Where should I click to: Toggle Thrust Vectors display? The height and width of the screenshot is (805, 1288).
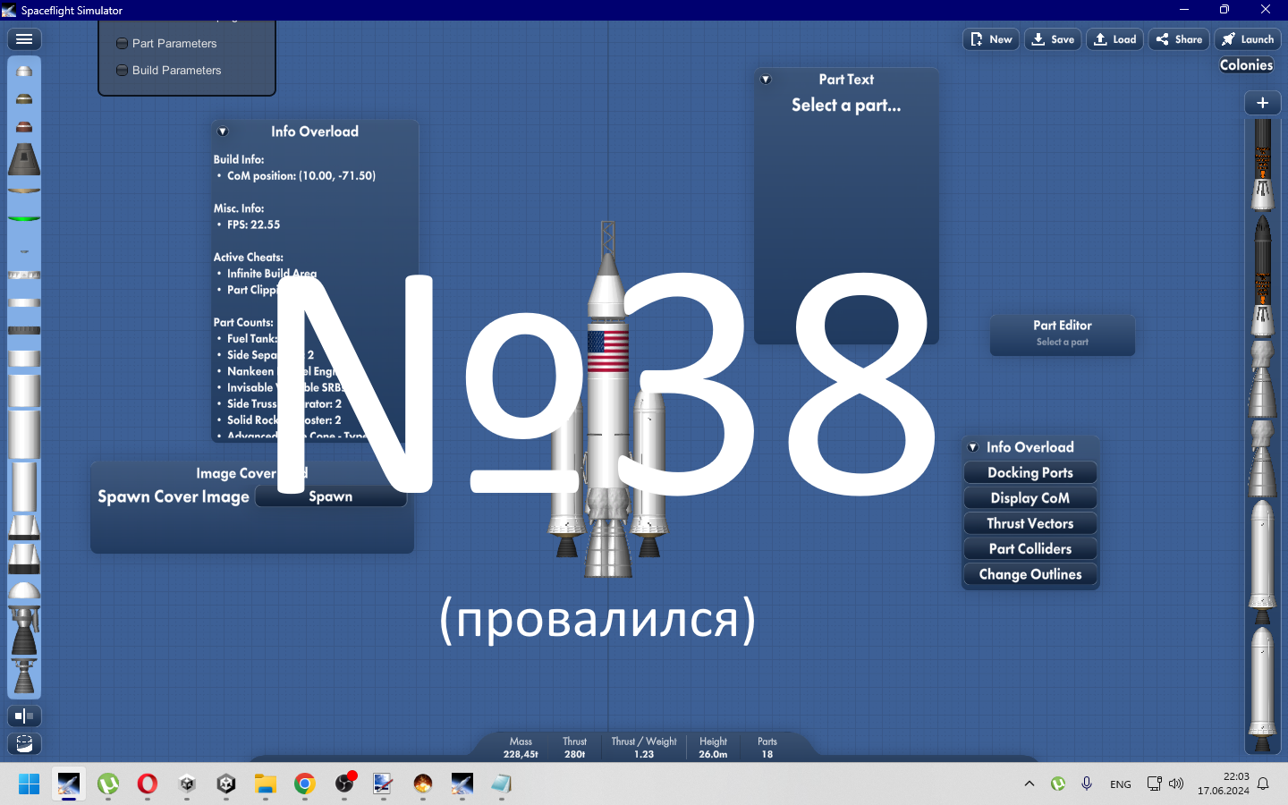click(x=1030, y=523)
